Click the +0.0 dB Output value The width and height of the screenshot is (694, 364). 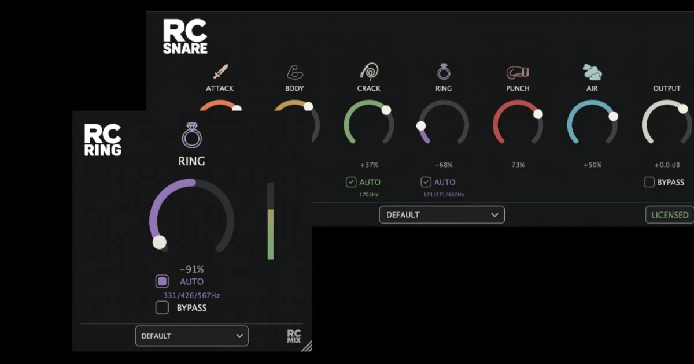point(667,165)
